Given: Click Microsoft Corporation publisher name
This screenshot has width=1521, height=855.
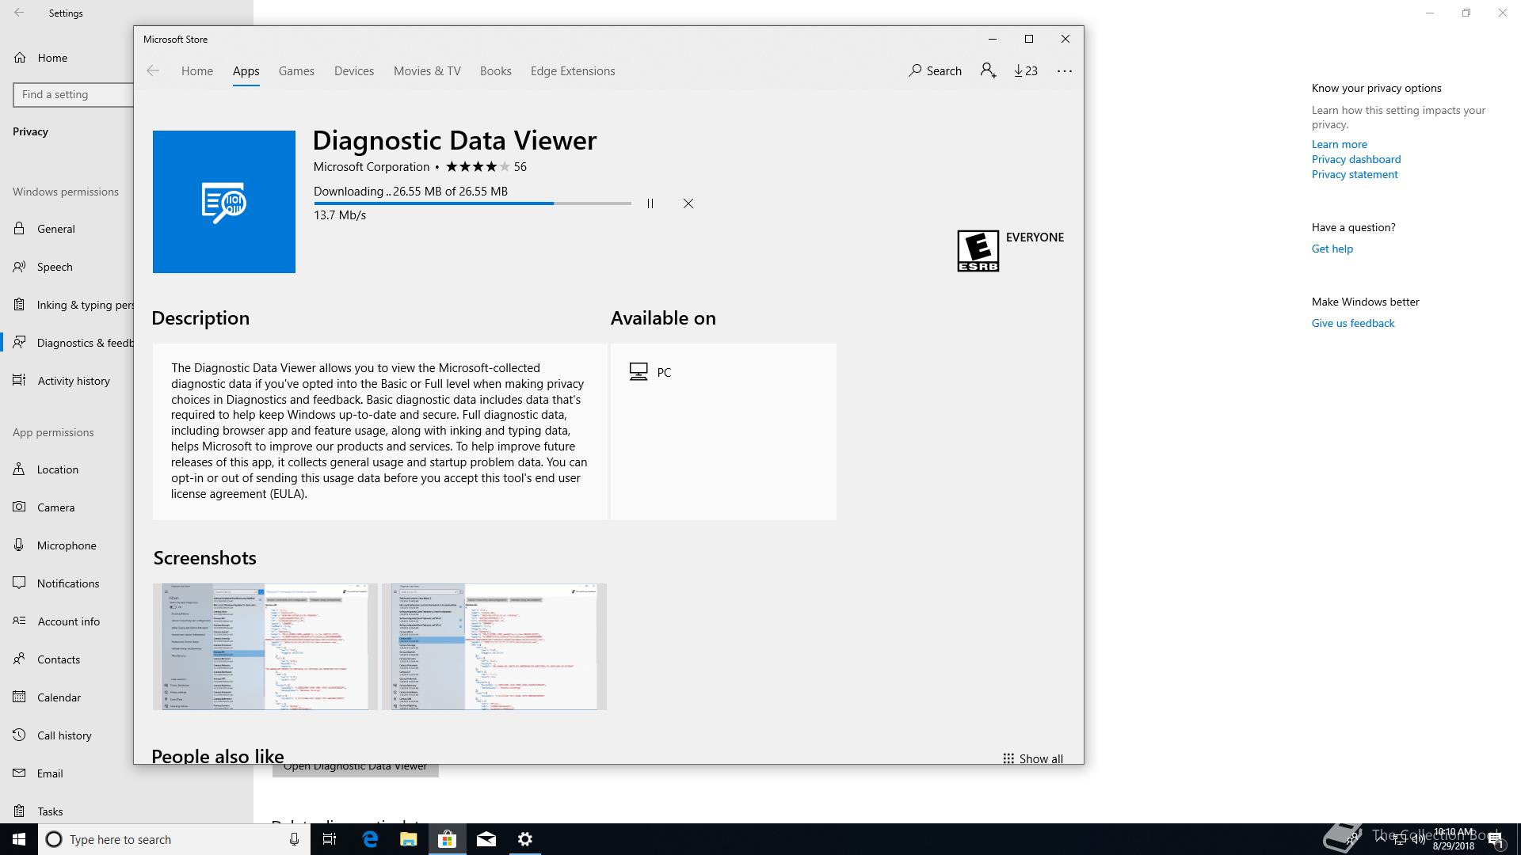Looking at the screenshot, I should (x=372, y=166).
